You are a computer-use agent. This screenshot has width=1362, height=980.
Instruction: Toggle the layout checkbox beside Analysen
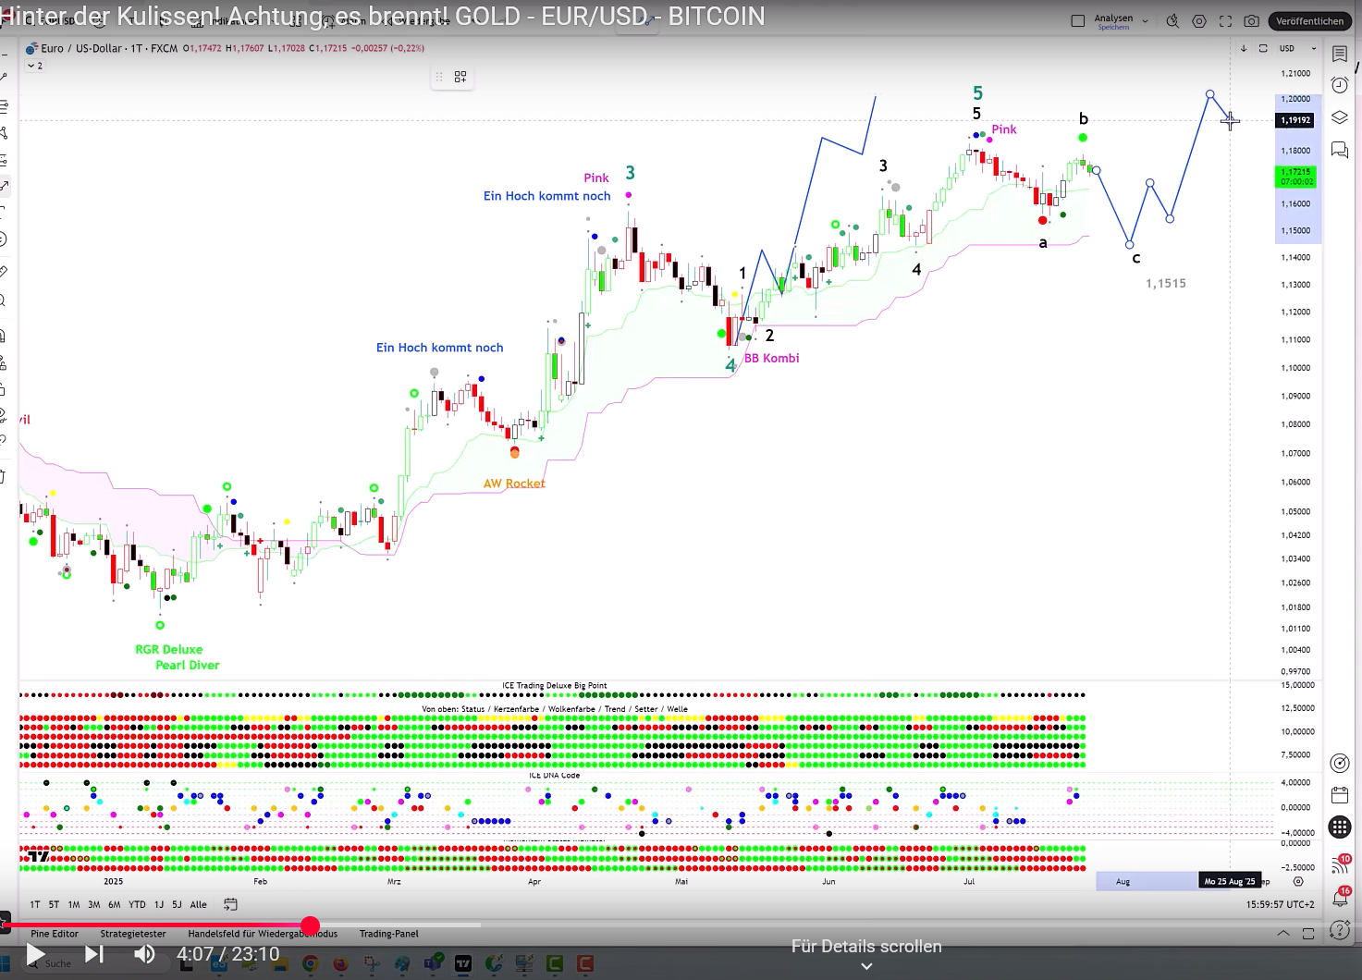coord(1077,21)
